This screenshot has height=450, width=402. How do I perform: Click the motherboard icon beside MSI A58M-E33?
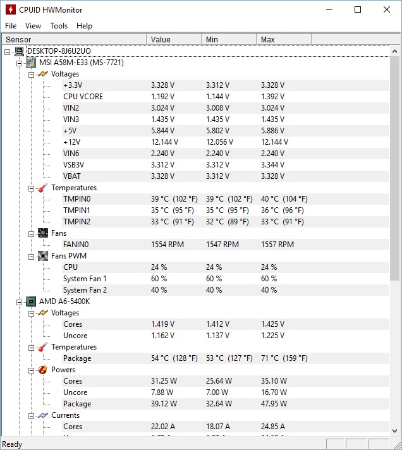30,63
